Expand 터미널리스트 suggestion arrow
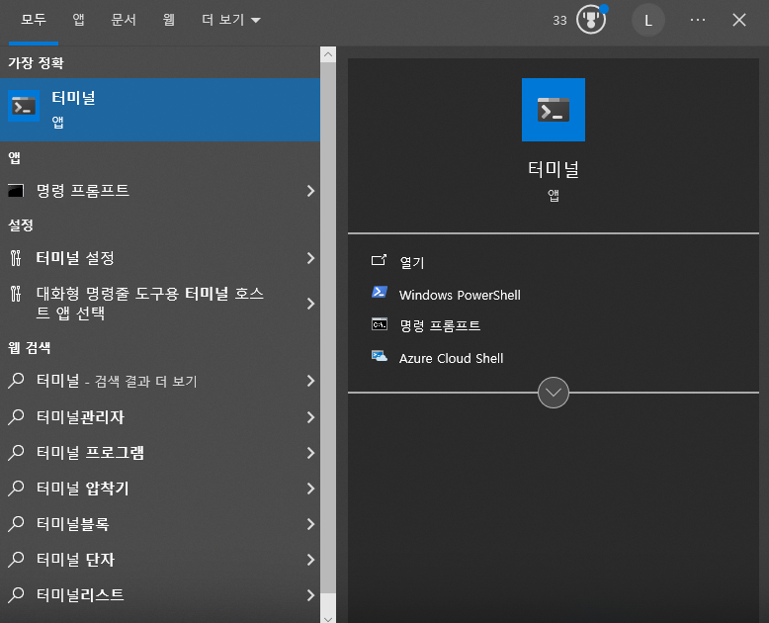The width and height of the screenshot is (769, 623). tap(310, 595)
